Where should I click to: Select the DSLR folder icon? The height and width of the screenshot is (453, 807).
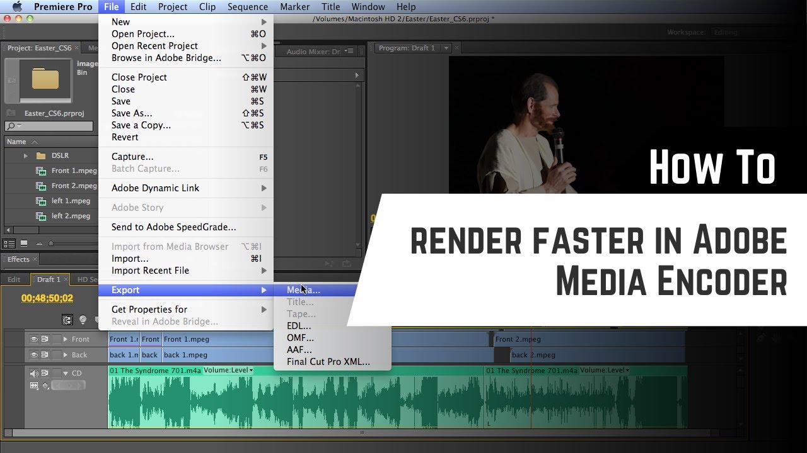tap(41, 155)
